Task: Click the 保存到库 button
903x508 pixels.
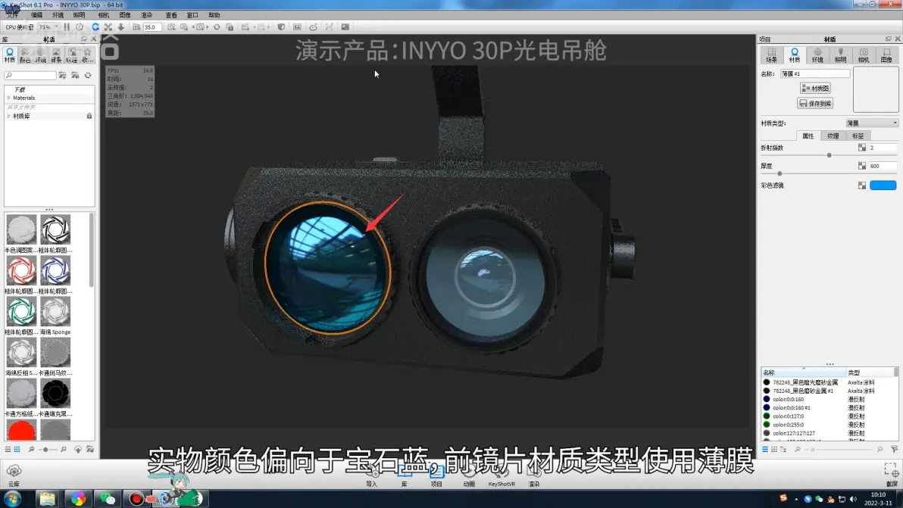Action: (x=815, y=104)
